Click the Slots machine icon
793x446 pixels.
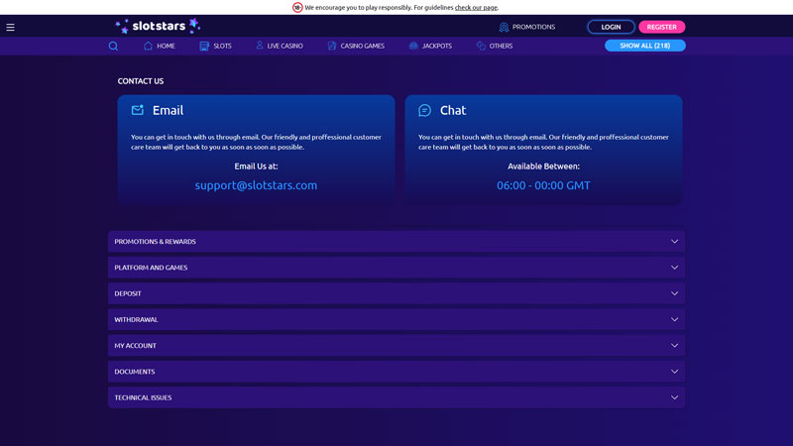[204, 46]
